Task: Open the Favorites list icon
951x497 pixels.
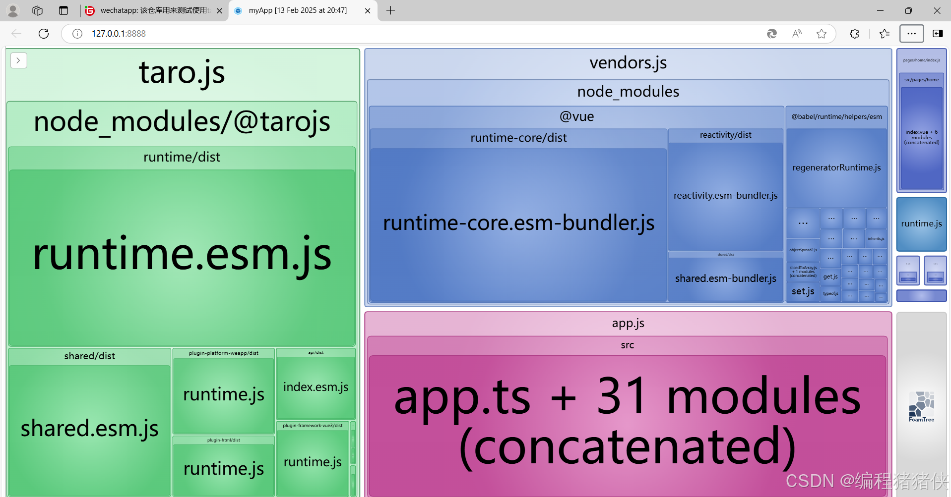Action: coord(884,34)
